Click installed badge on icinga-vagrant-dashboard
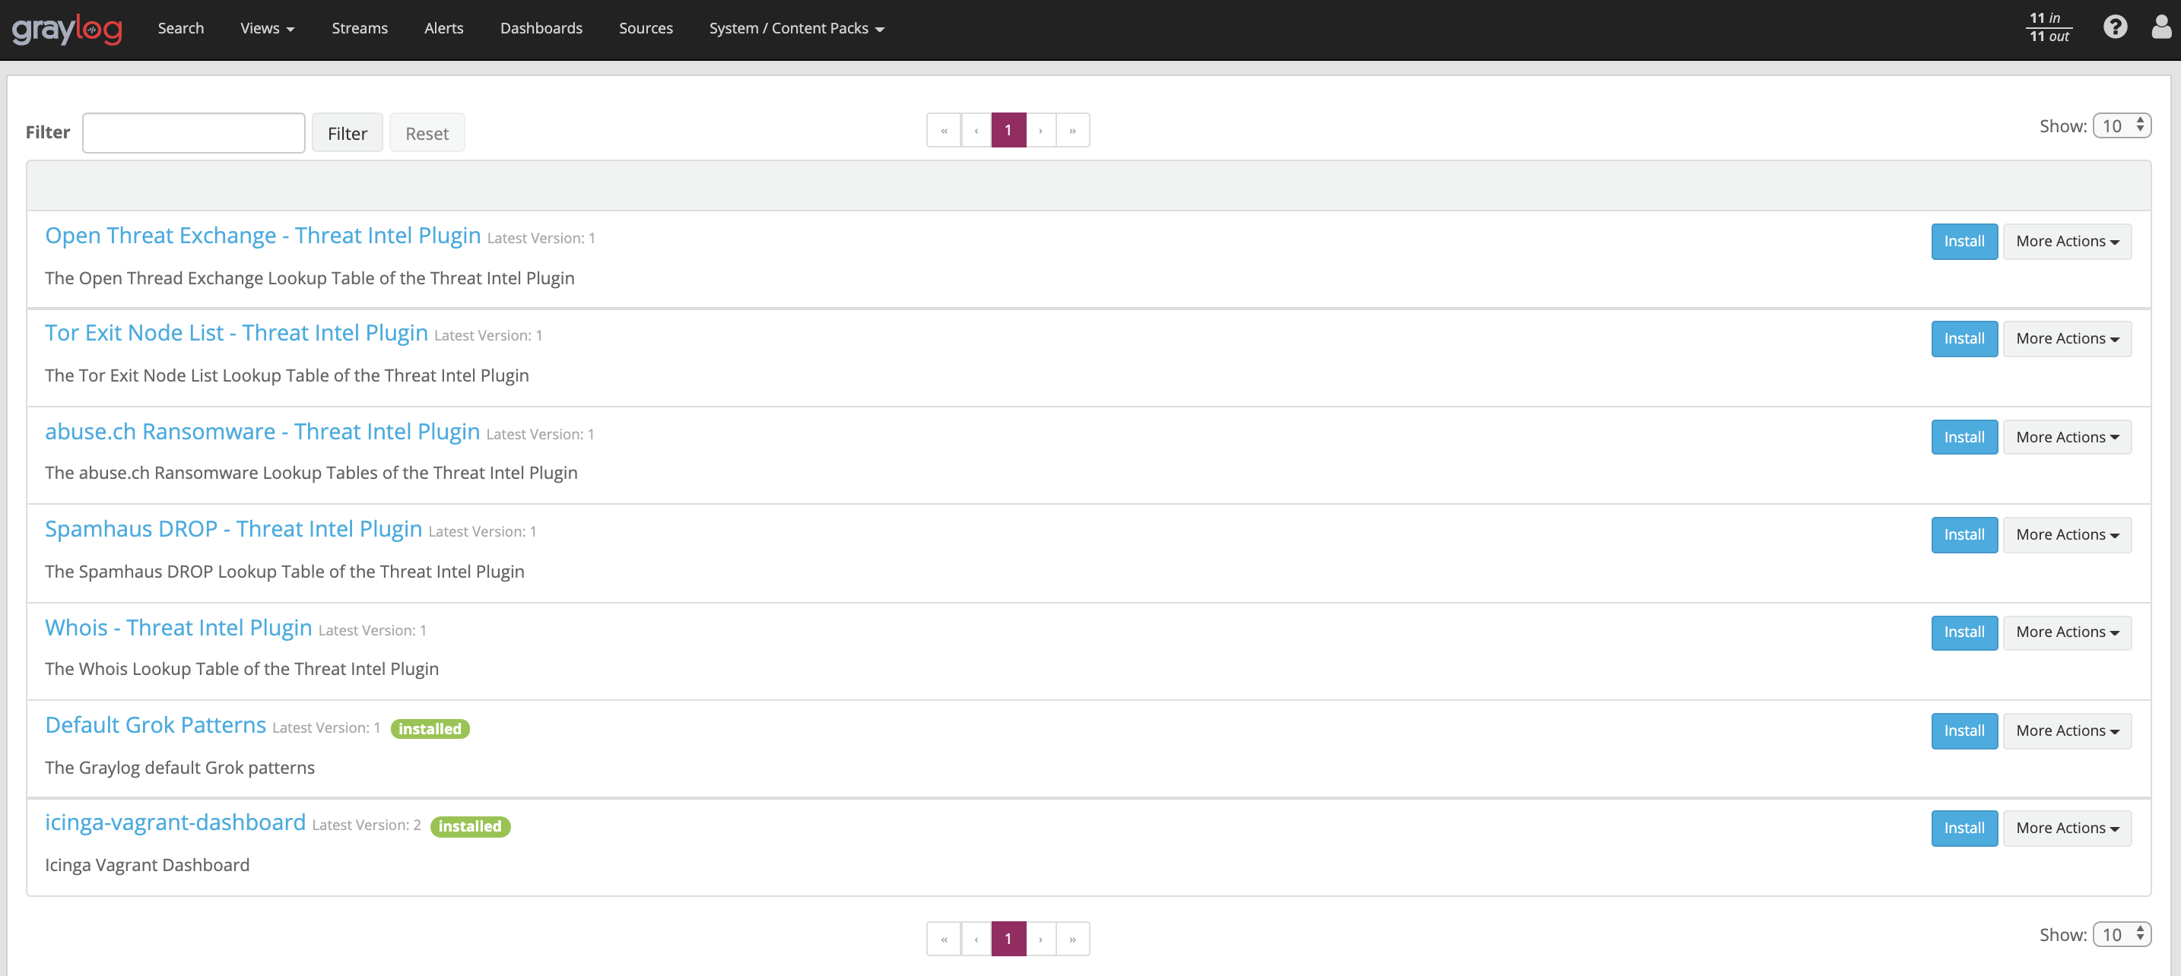Image resolution: width=2181 pixels, height=976 pixels. (x=470, y=826)
